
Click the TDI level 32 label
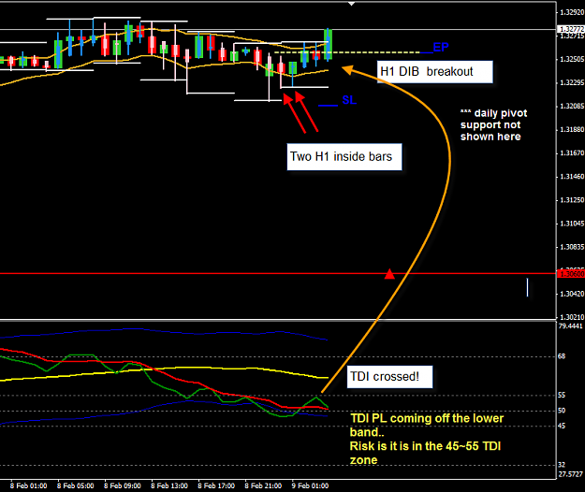(562, 465)
